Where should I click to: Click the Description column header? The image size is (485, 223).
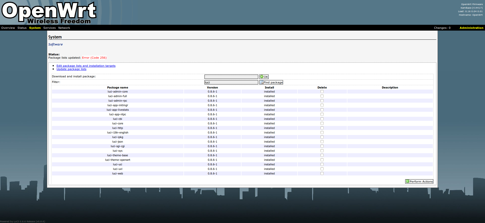tap(390, 87)
